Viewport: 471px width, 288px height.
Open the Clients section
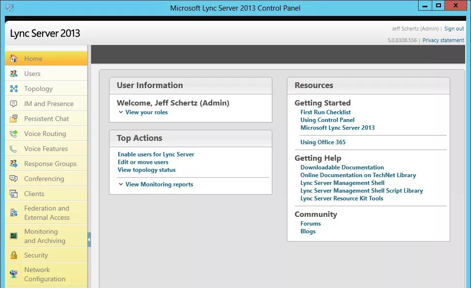tap(46, 194)
